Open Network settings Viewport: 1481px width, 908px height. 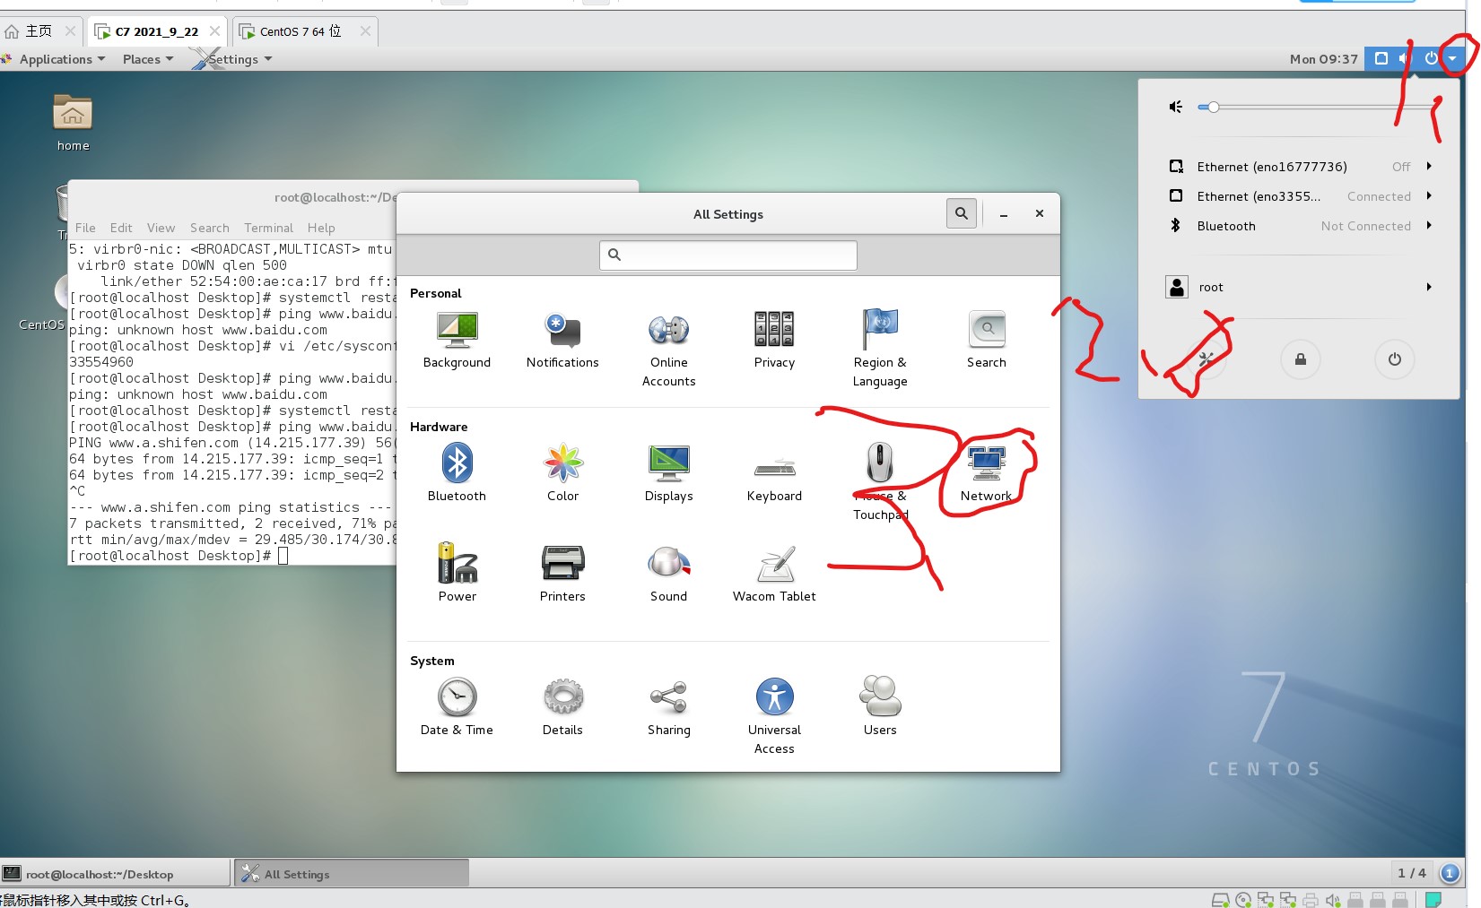(986, 473)
